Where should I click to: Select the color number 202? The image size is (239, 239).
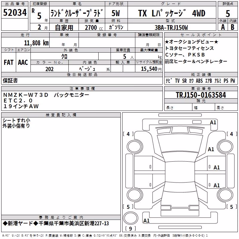click(x=49, y=69)
